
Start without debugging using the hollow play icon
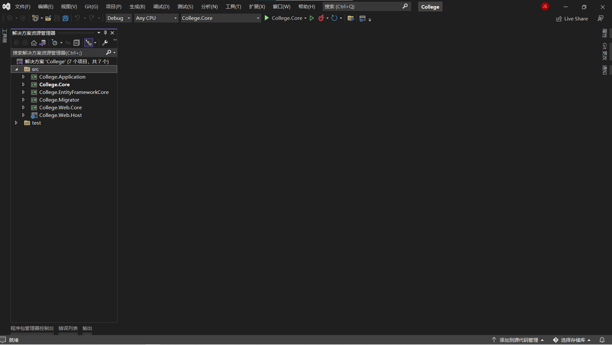[x=312, y=18]
